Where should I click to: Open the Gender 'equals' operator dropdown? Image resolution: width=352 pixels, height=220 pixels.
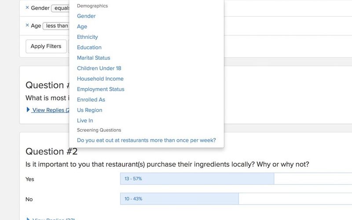[x=61, y=8]
